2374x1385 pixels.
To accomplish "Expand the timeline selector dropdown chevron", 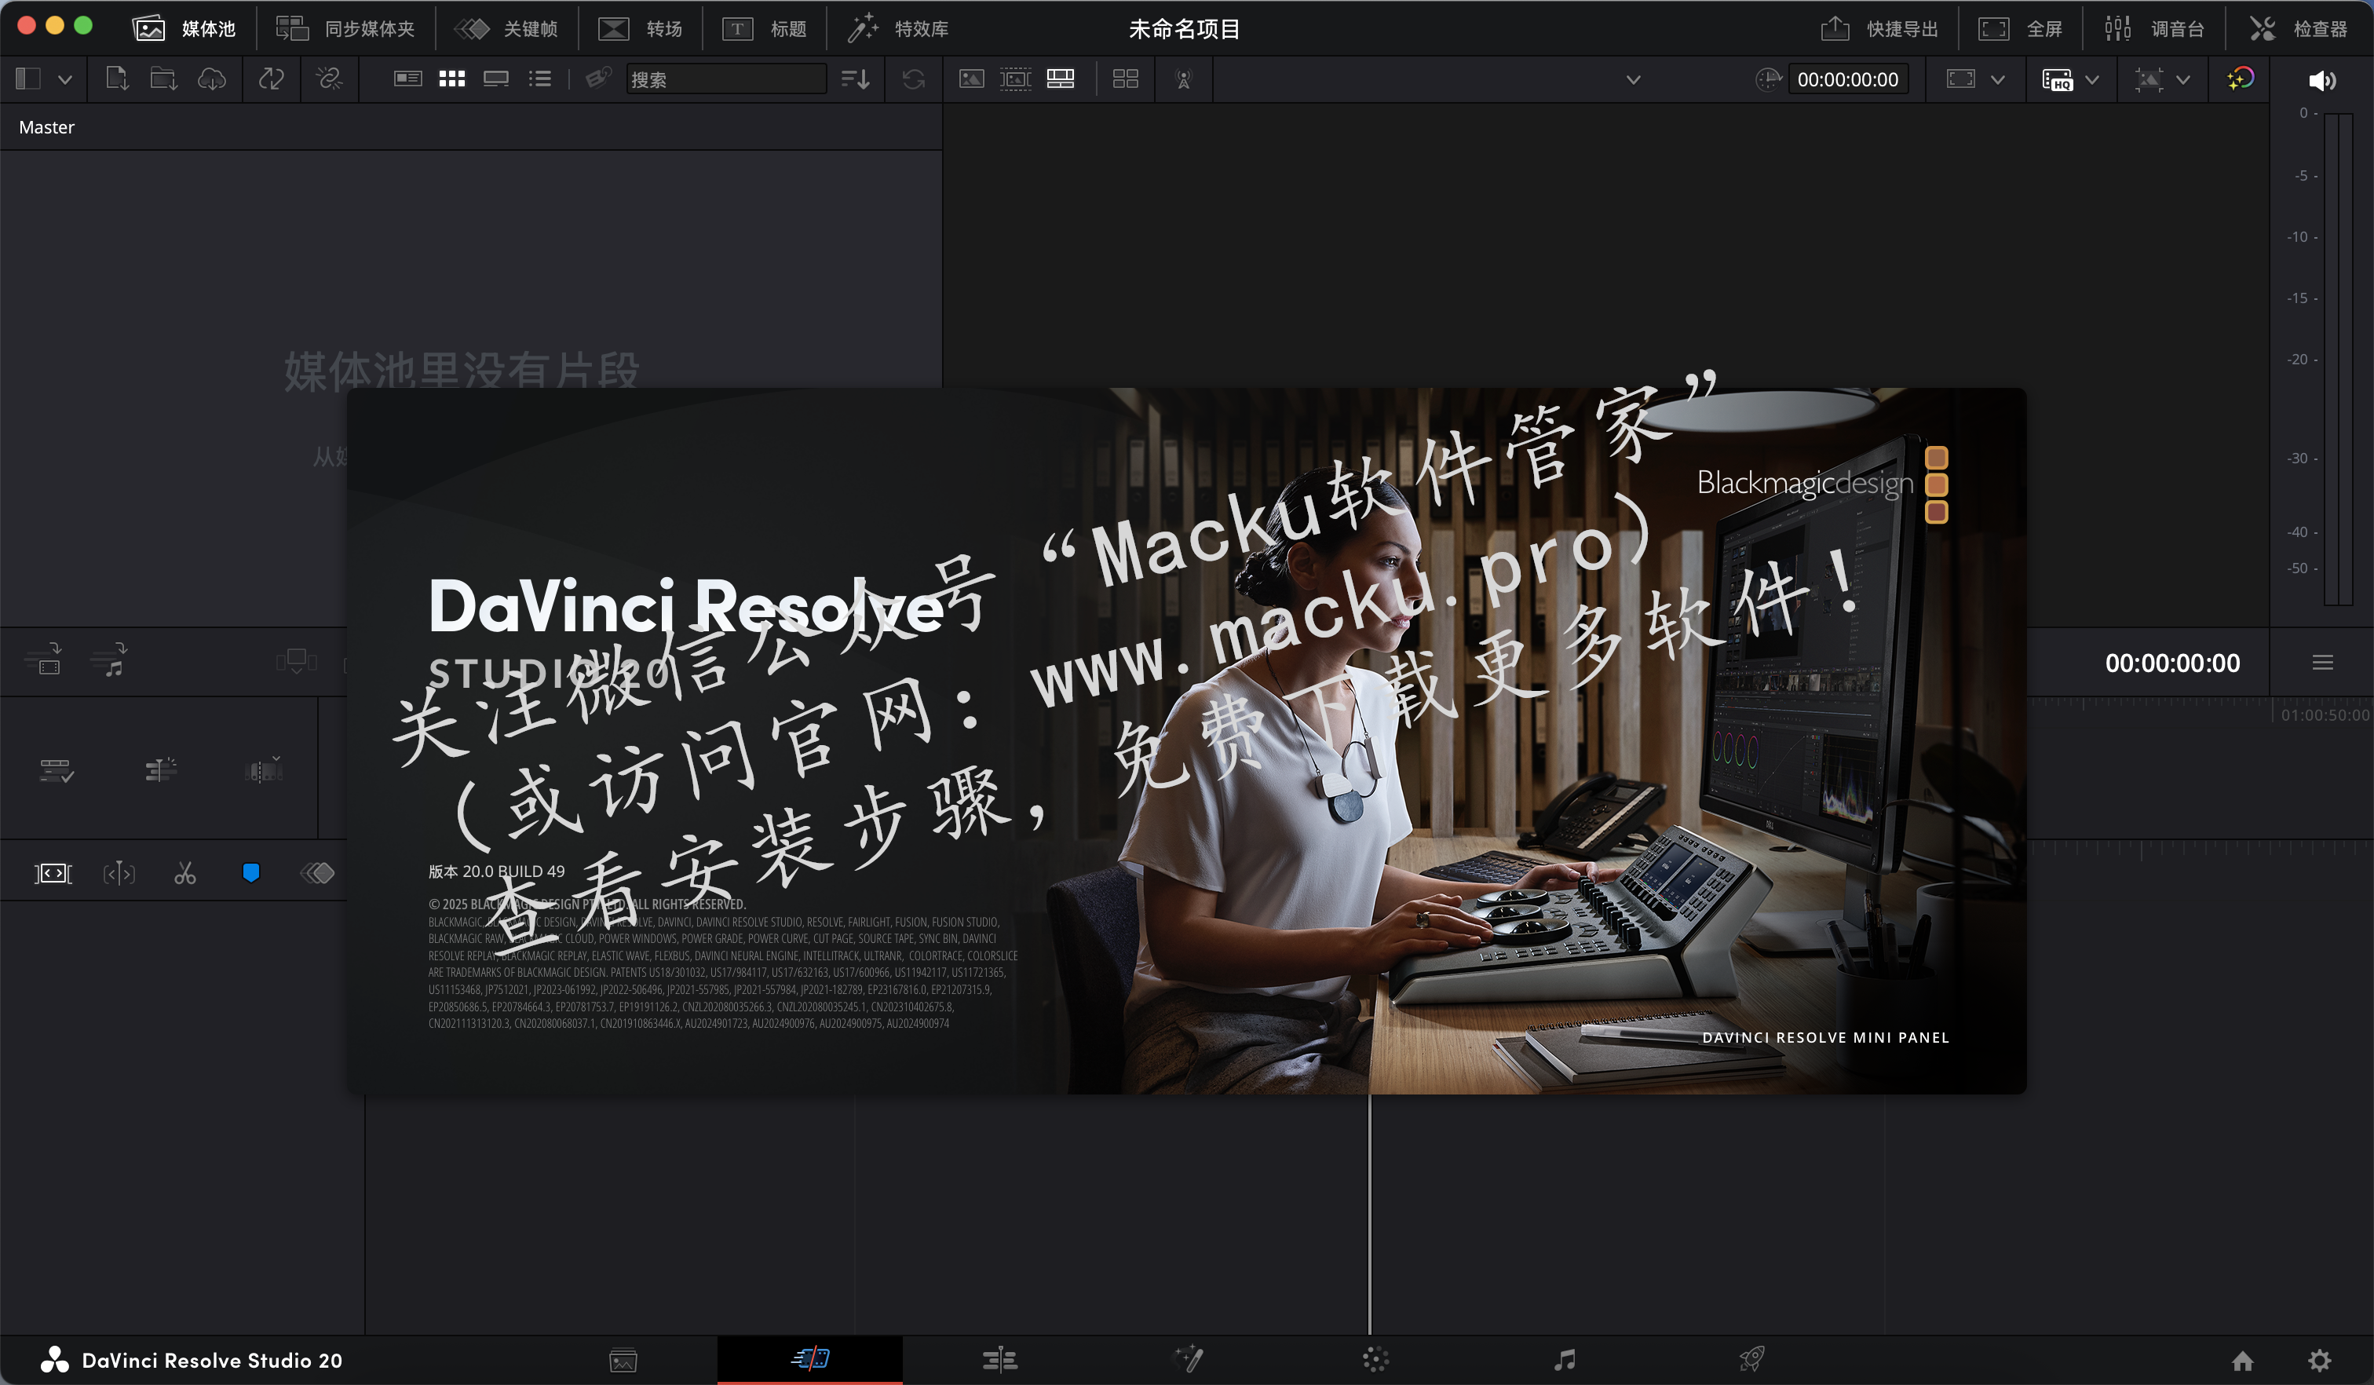I will [1634, 80].
